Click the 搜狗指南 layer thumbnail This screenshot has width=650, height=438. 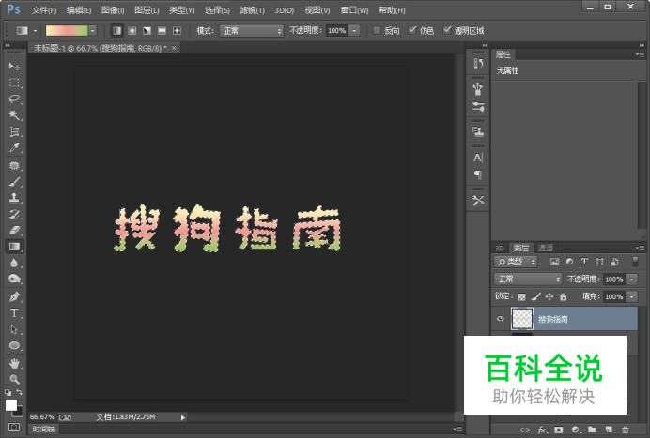tap(522, 318)
